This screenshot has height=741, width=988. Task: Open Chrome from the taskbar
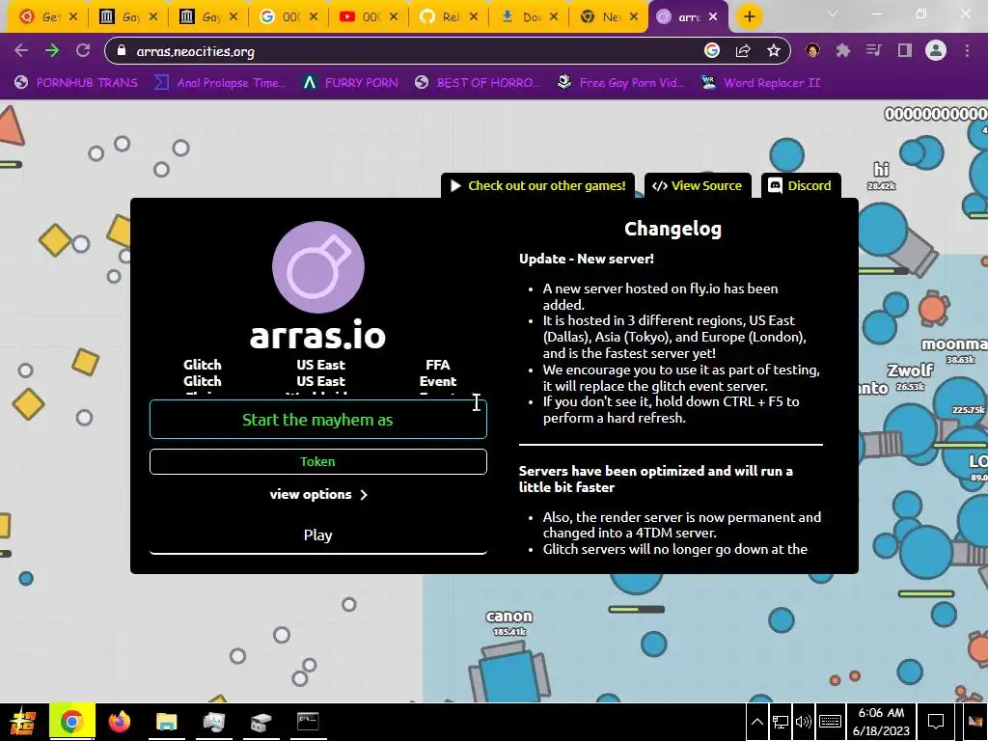pyautogui.click(x=71, y=722)
